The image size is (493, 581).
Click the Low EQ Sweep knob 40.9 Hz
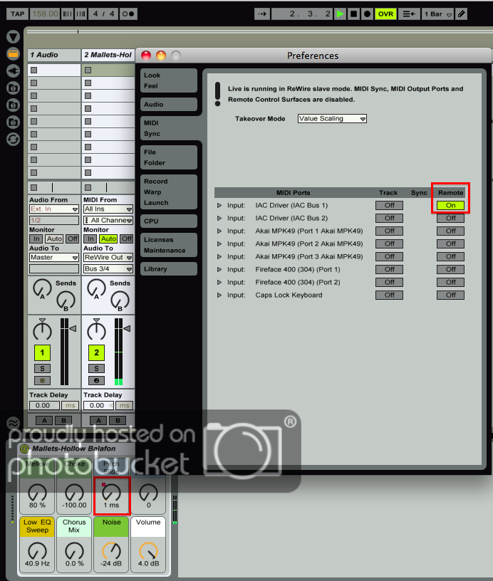[38, 551]
